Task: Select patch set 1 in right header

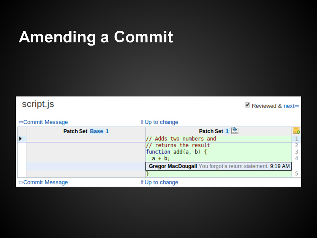Action: tap(227, 131)
